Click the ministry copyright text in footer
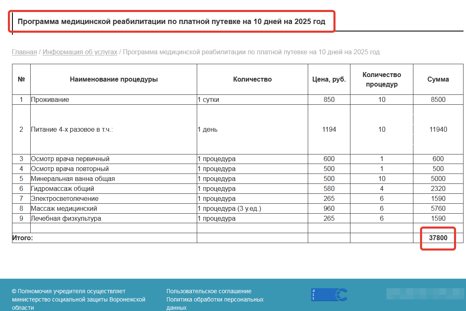466x311 pixels. coord(79,299)
